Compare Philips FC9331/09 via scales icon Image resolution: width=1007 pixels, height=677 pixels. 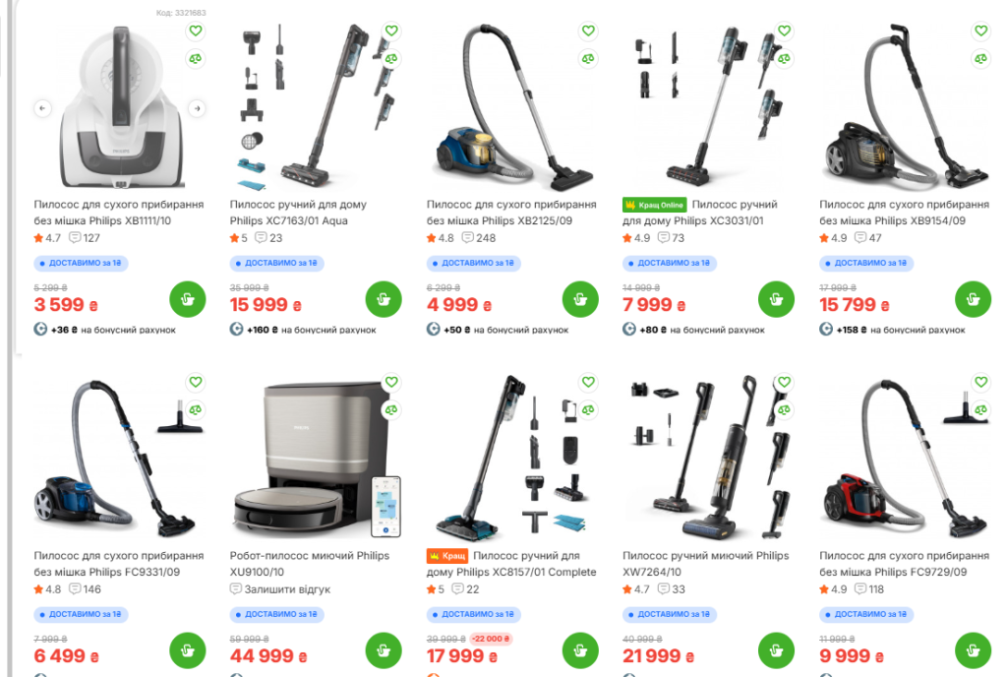(196, 409)
